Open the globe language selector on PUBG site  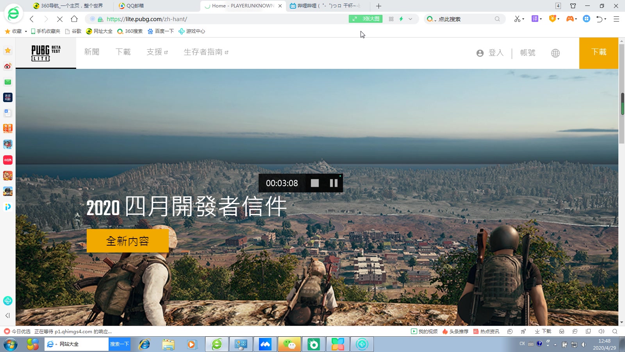pos(555,53)
